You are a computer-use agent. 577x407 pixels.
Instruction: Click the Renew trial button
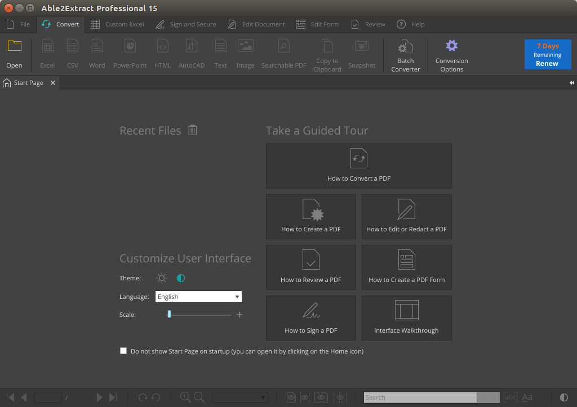coord(547,55)
